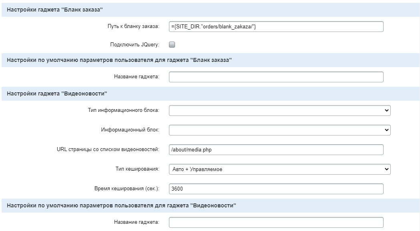Click the Подключить JQuery label text
This screenshot has height=231, width=420.
coord(135,45)
